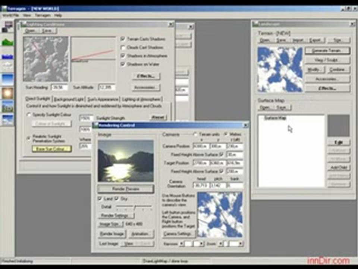Click Generate Terrain in Landscape window
The width and height of the screenshot is (358, 269).
[327, 50]
